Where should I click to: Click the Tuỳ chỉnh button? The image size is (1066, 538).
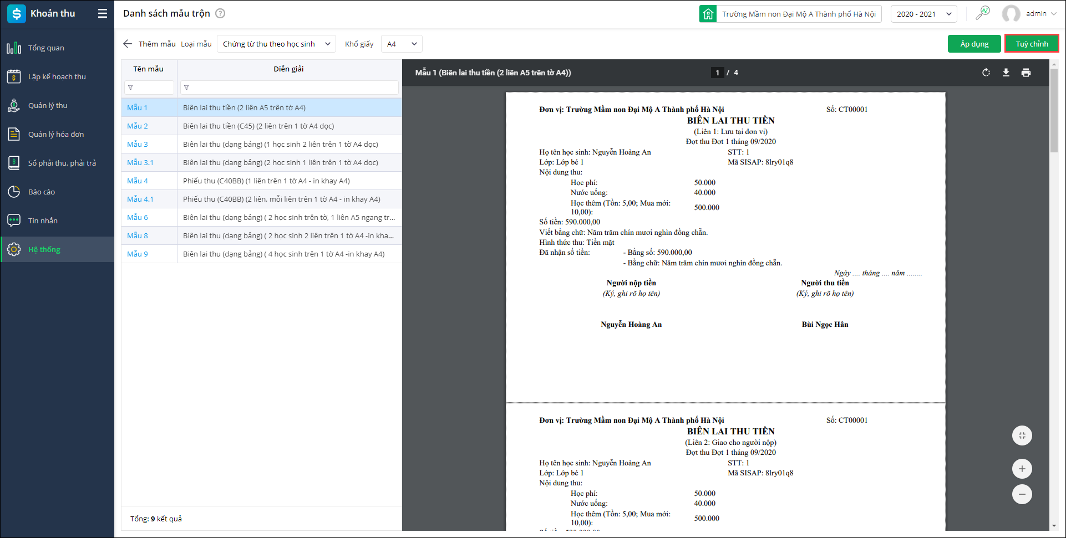point(1032,44)
